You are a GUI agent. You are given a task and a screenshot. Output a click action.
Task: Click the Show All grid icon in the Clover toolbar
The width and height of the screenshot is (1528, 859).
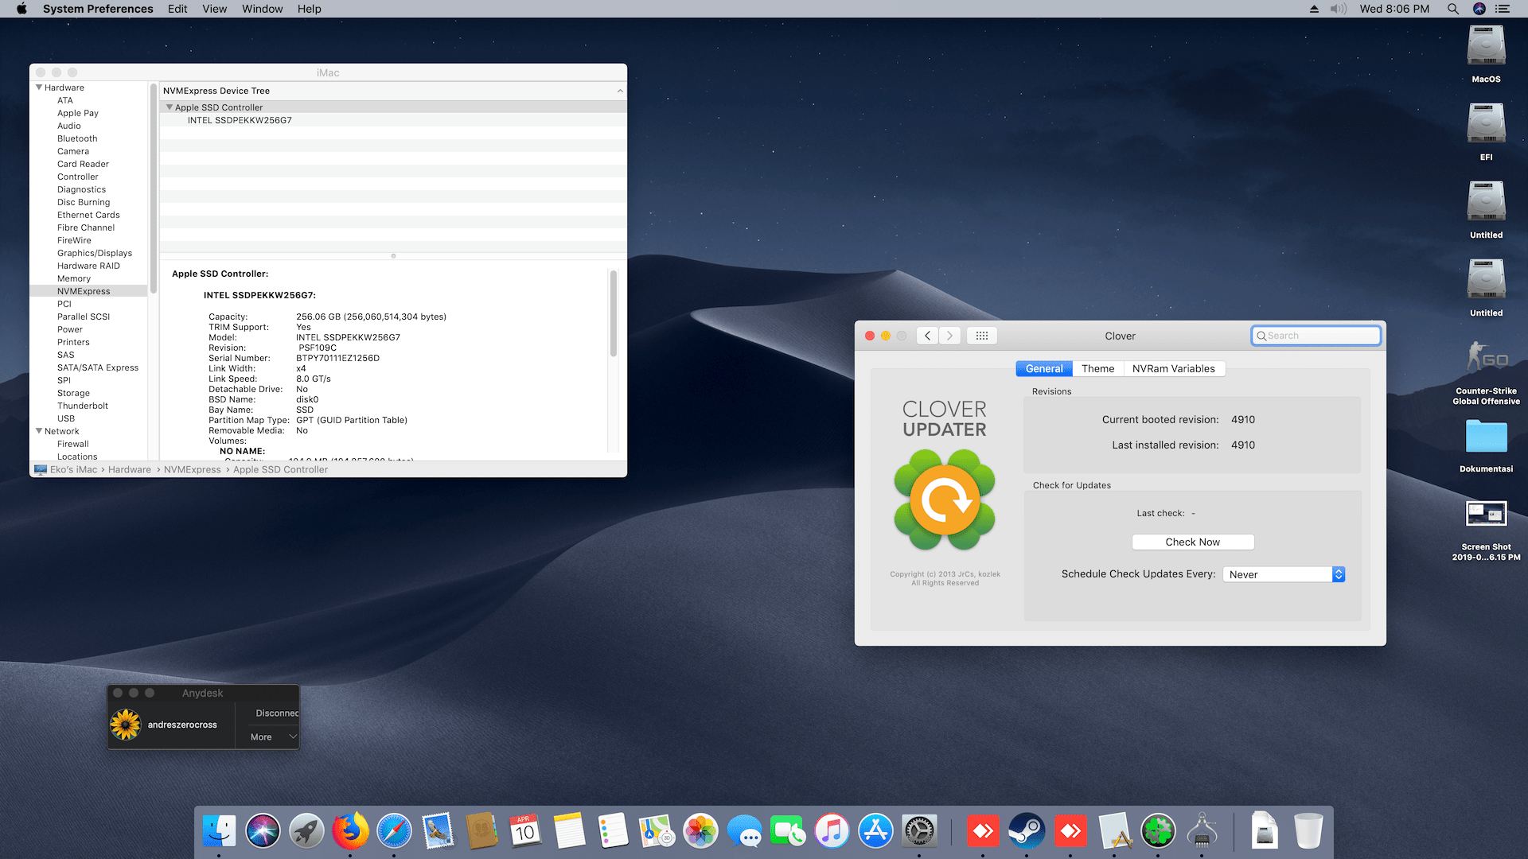[x=981, y=336]
